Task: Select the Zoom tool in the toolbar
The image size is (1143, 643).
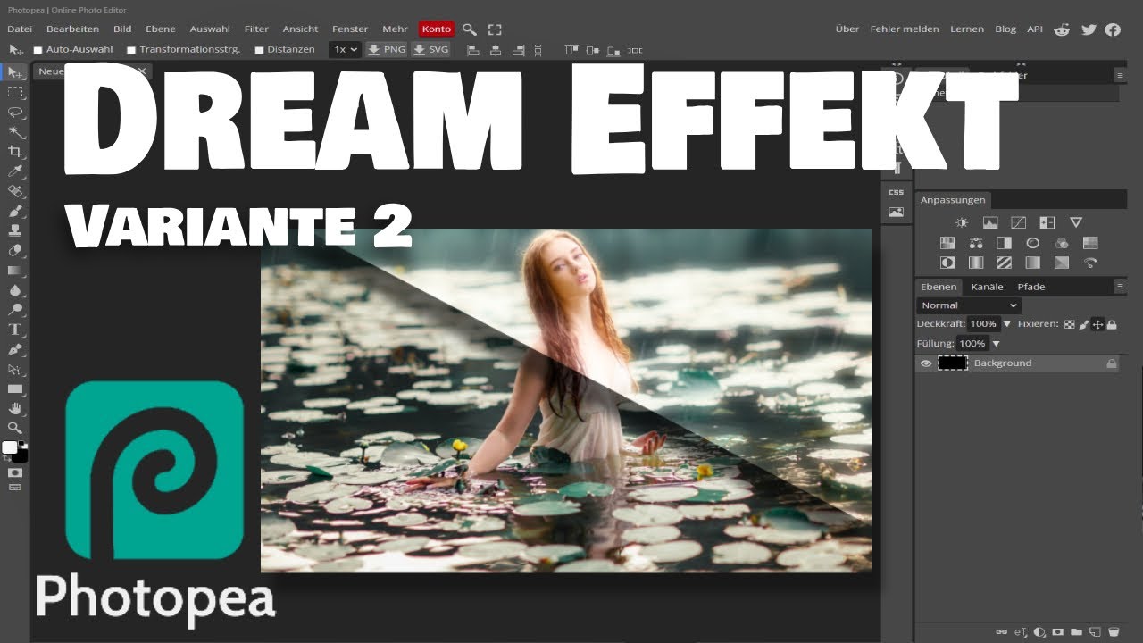Action: (x=15, y=428)
